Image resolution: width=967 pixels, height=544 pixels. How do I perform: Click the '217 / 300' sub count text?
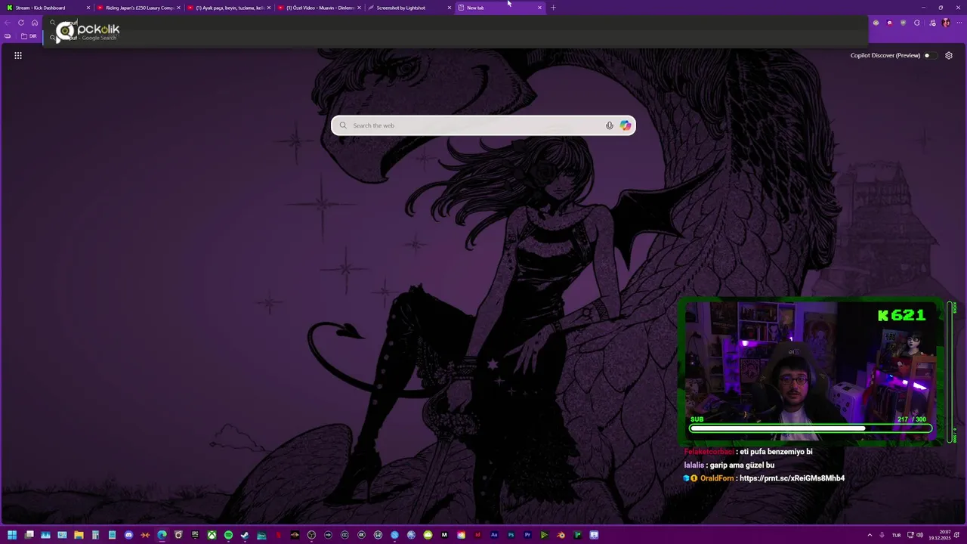[911, 419]
